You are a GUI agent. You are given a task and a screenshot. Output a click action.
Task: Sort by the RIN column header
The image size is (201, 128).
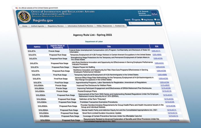point(157,46)
